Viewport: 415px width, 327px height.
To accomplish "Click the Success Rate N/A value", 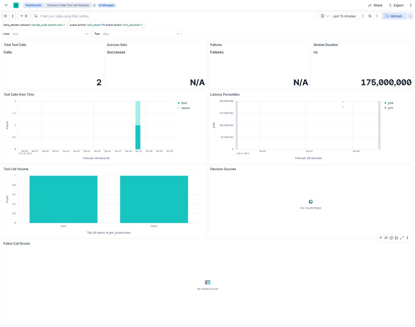I will (197, 82).
